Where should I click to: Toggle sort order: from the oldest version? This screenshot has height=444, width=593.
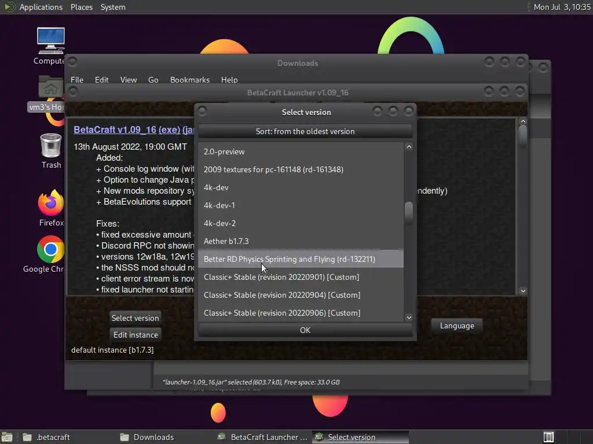[x=305, y=131]
